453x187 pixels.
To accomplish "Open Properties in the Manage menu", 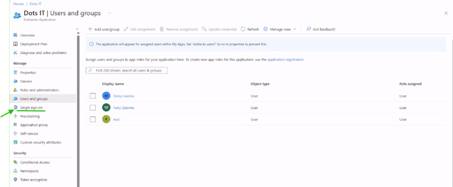I will (28, 72).
